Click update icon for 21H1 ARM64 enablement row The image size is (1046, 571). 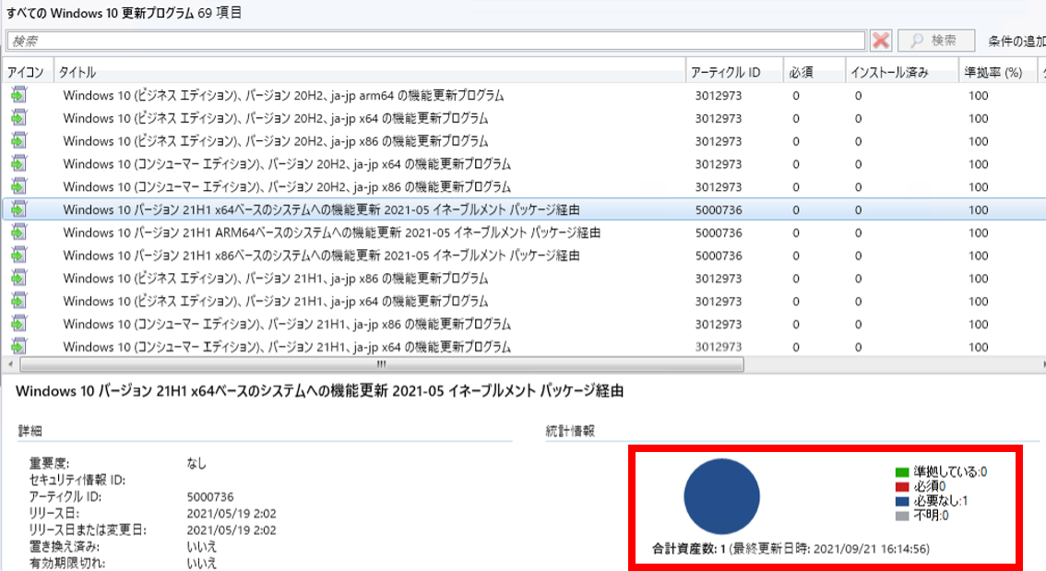18,232
